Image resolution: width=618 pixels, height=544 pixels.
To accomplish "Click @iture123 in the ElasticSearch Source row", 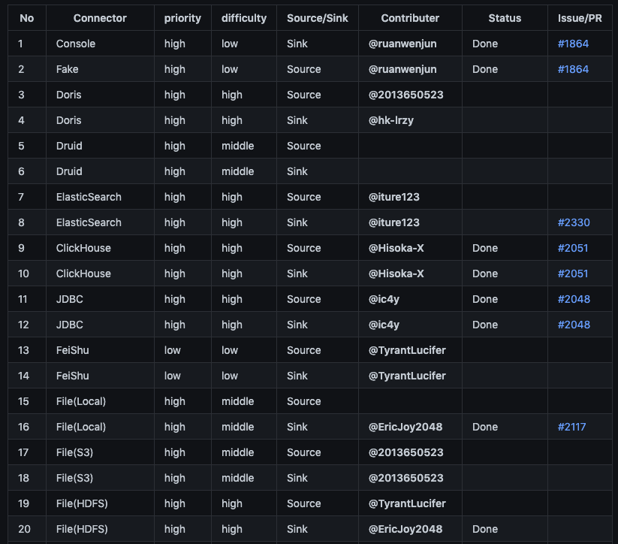I will point(393,197).
